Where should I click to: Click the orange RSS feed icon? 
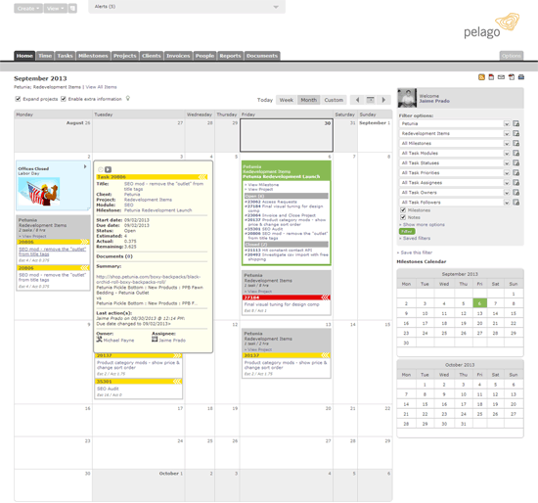click(481, 77)
